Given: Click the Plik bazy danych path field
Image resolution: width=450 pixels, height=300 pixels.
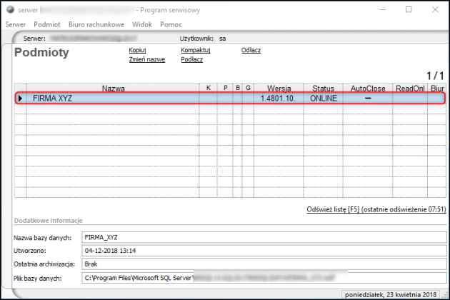Looking at the screenshot, I should pos(264,278).
